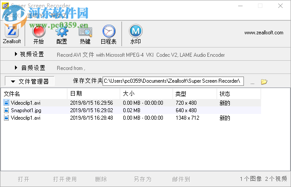Select Videoclip1.avi dated 16:29:56
Viewport: 291px width, 187px height.
(26, 103)
